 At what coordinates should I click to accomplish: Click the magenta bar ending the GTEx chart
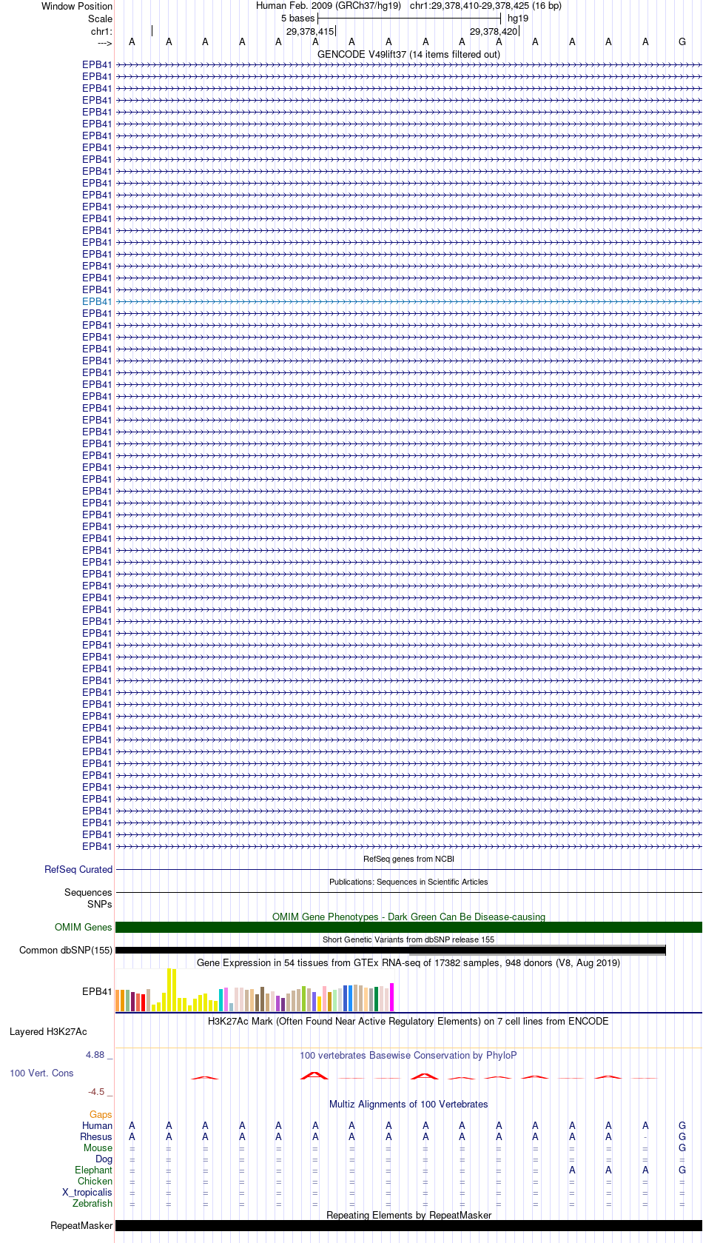pyautogui.click(x=392, y=997)
